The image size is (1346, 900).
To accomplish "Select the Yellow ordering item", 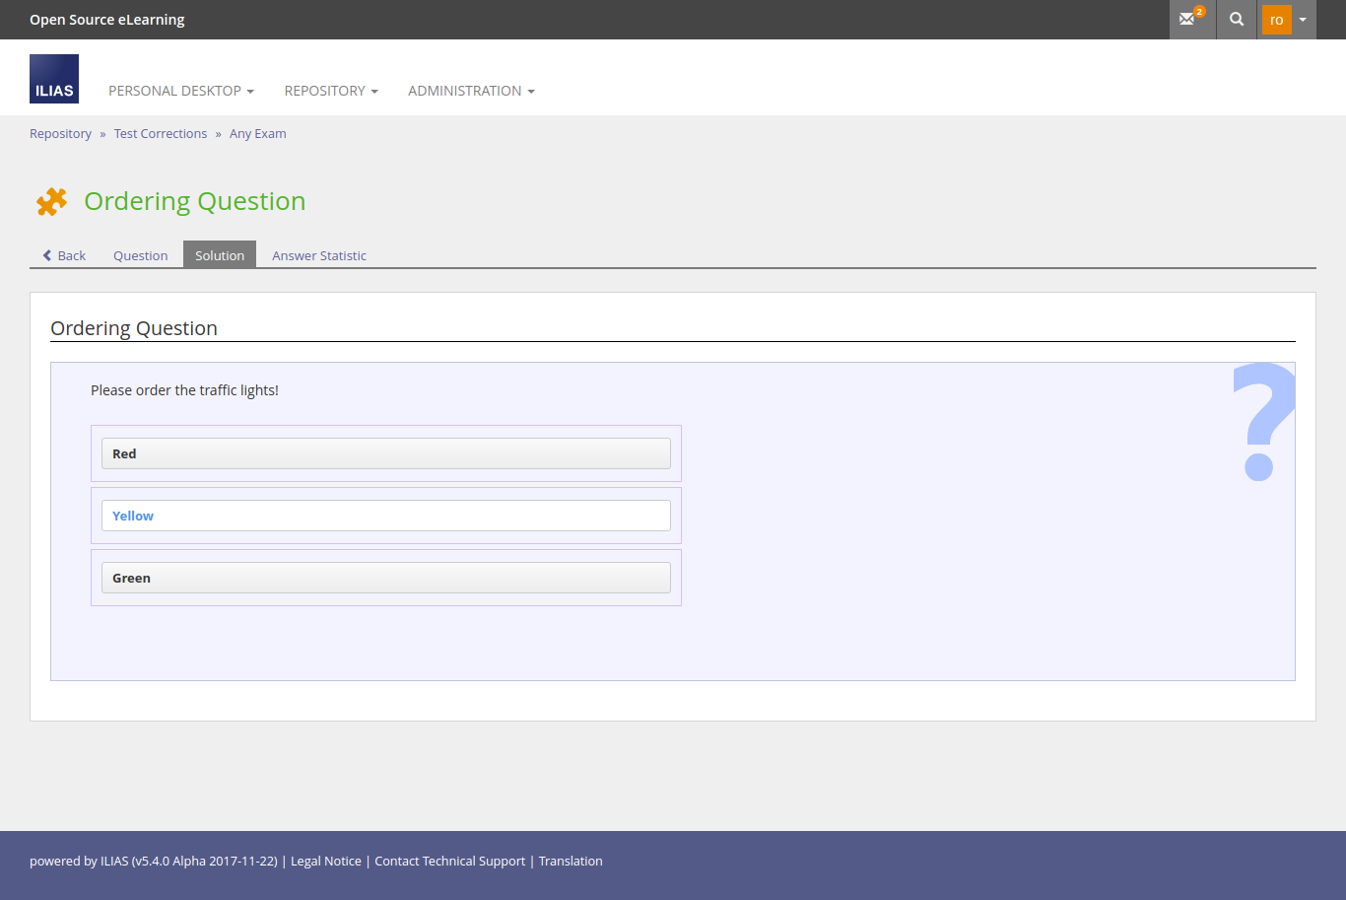I will (385, 516).
